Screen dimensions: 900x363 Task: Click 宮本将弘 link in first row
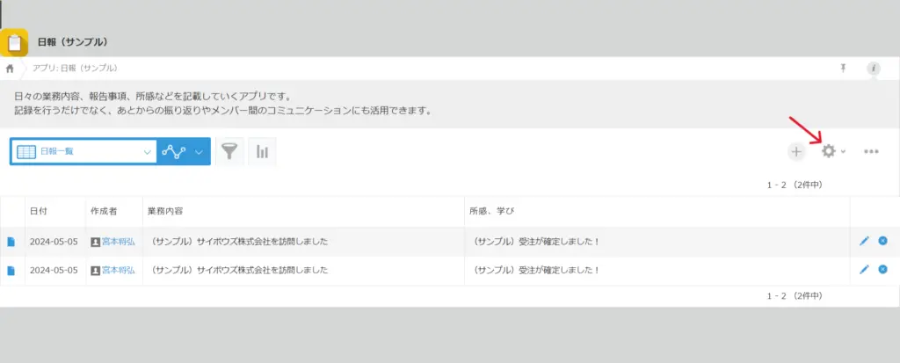(119, 242)
